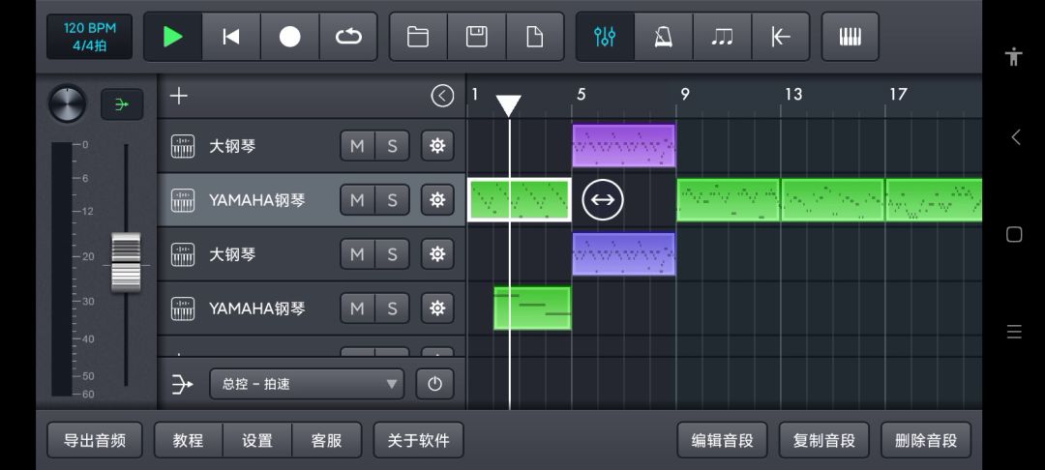The image size is (1045, 470).
Task: Enable the metronome icon
Action: tap(664, 37)
